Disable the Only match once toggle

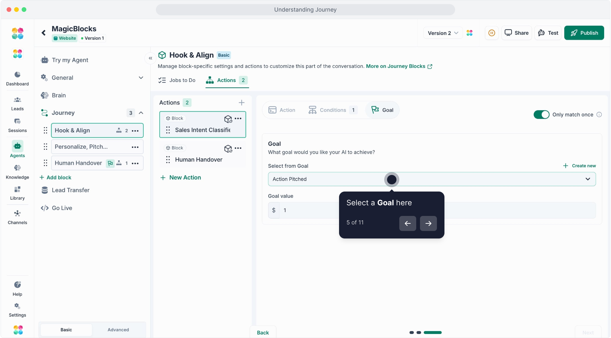click(541, 115)
